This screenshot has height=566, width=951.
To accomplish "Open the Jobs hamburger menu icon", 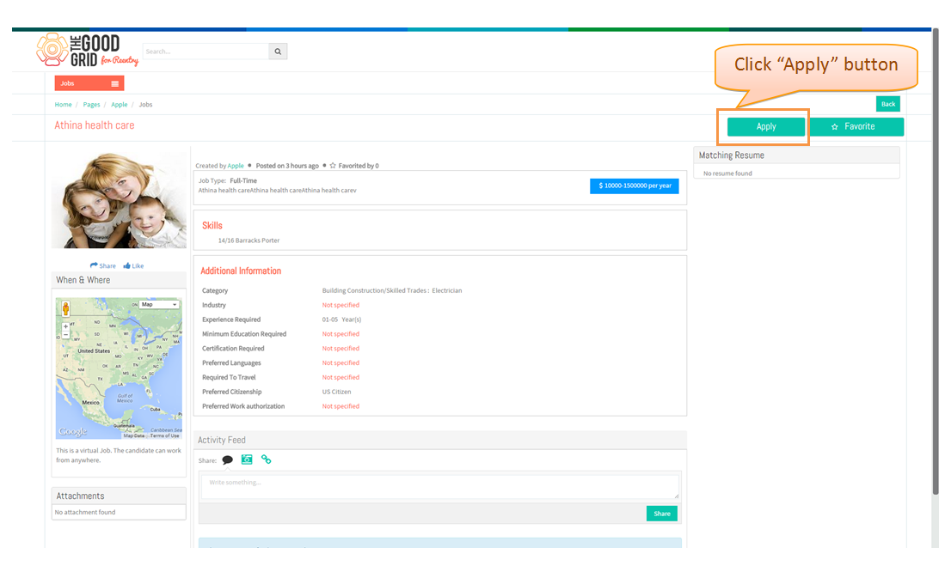I will (114, 83).
